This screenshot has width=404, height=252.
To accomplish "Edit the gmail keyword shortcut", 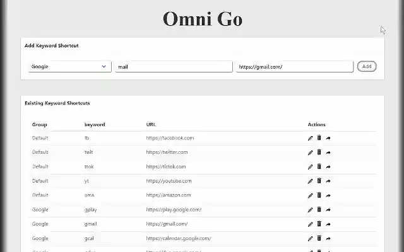I will pyautogui.click(x=310, y=224).
